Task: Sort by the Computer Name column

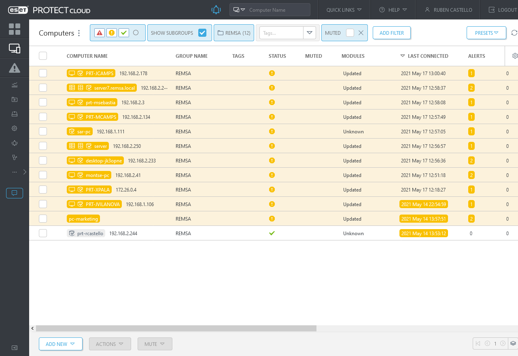Action: click(x=87, y=56)
